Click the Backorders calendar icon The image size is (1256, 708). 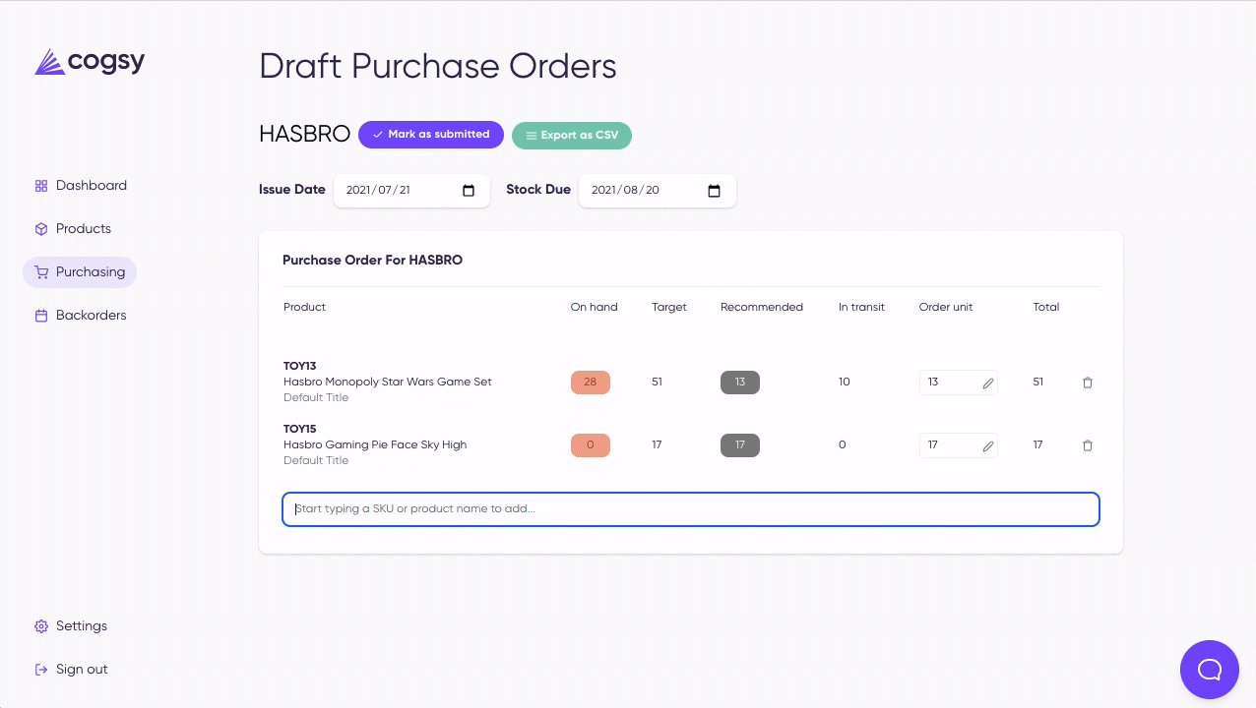41,316
